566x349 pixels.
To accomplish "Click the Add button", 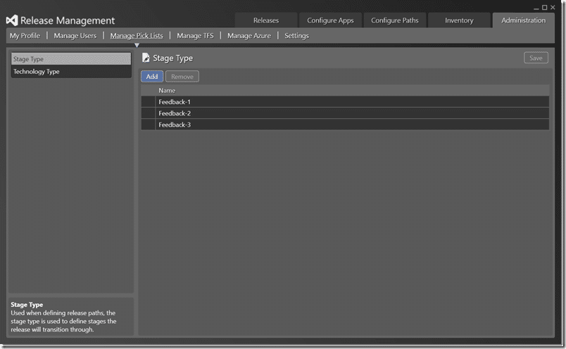I will pos(152,77).
